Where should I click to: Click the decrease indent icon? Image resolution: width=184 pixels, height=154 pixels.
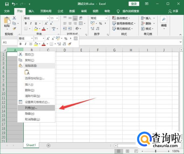click(65, 29)
